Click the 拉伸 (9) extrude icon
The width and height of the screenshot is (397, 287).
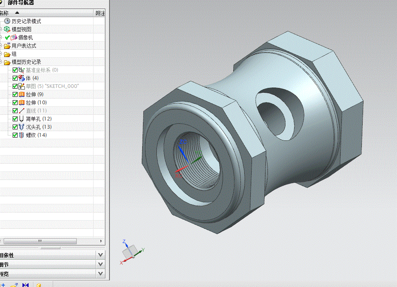(22, 94)
